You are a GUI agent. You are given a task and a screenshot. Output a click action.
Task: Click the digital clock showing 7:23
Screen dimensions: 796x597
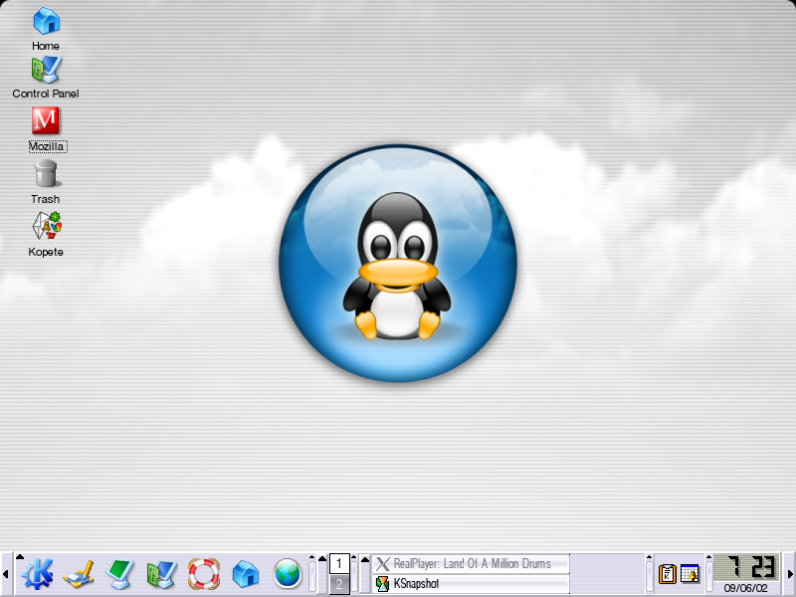click(746, 567)
